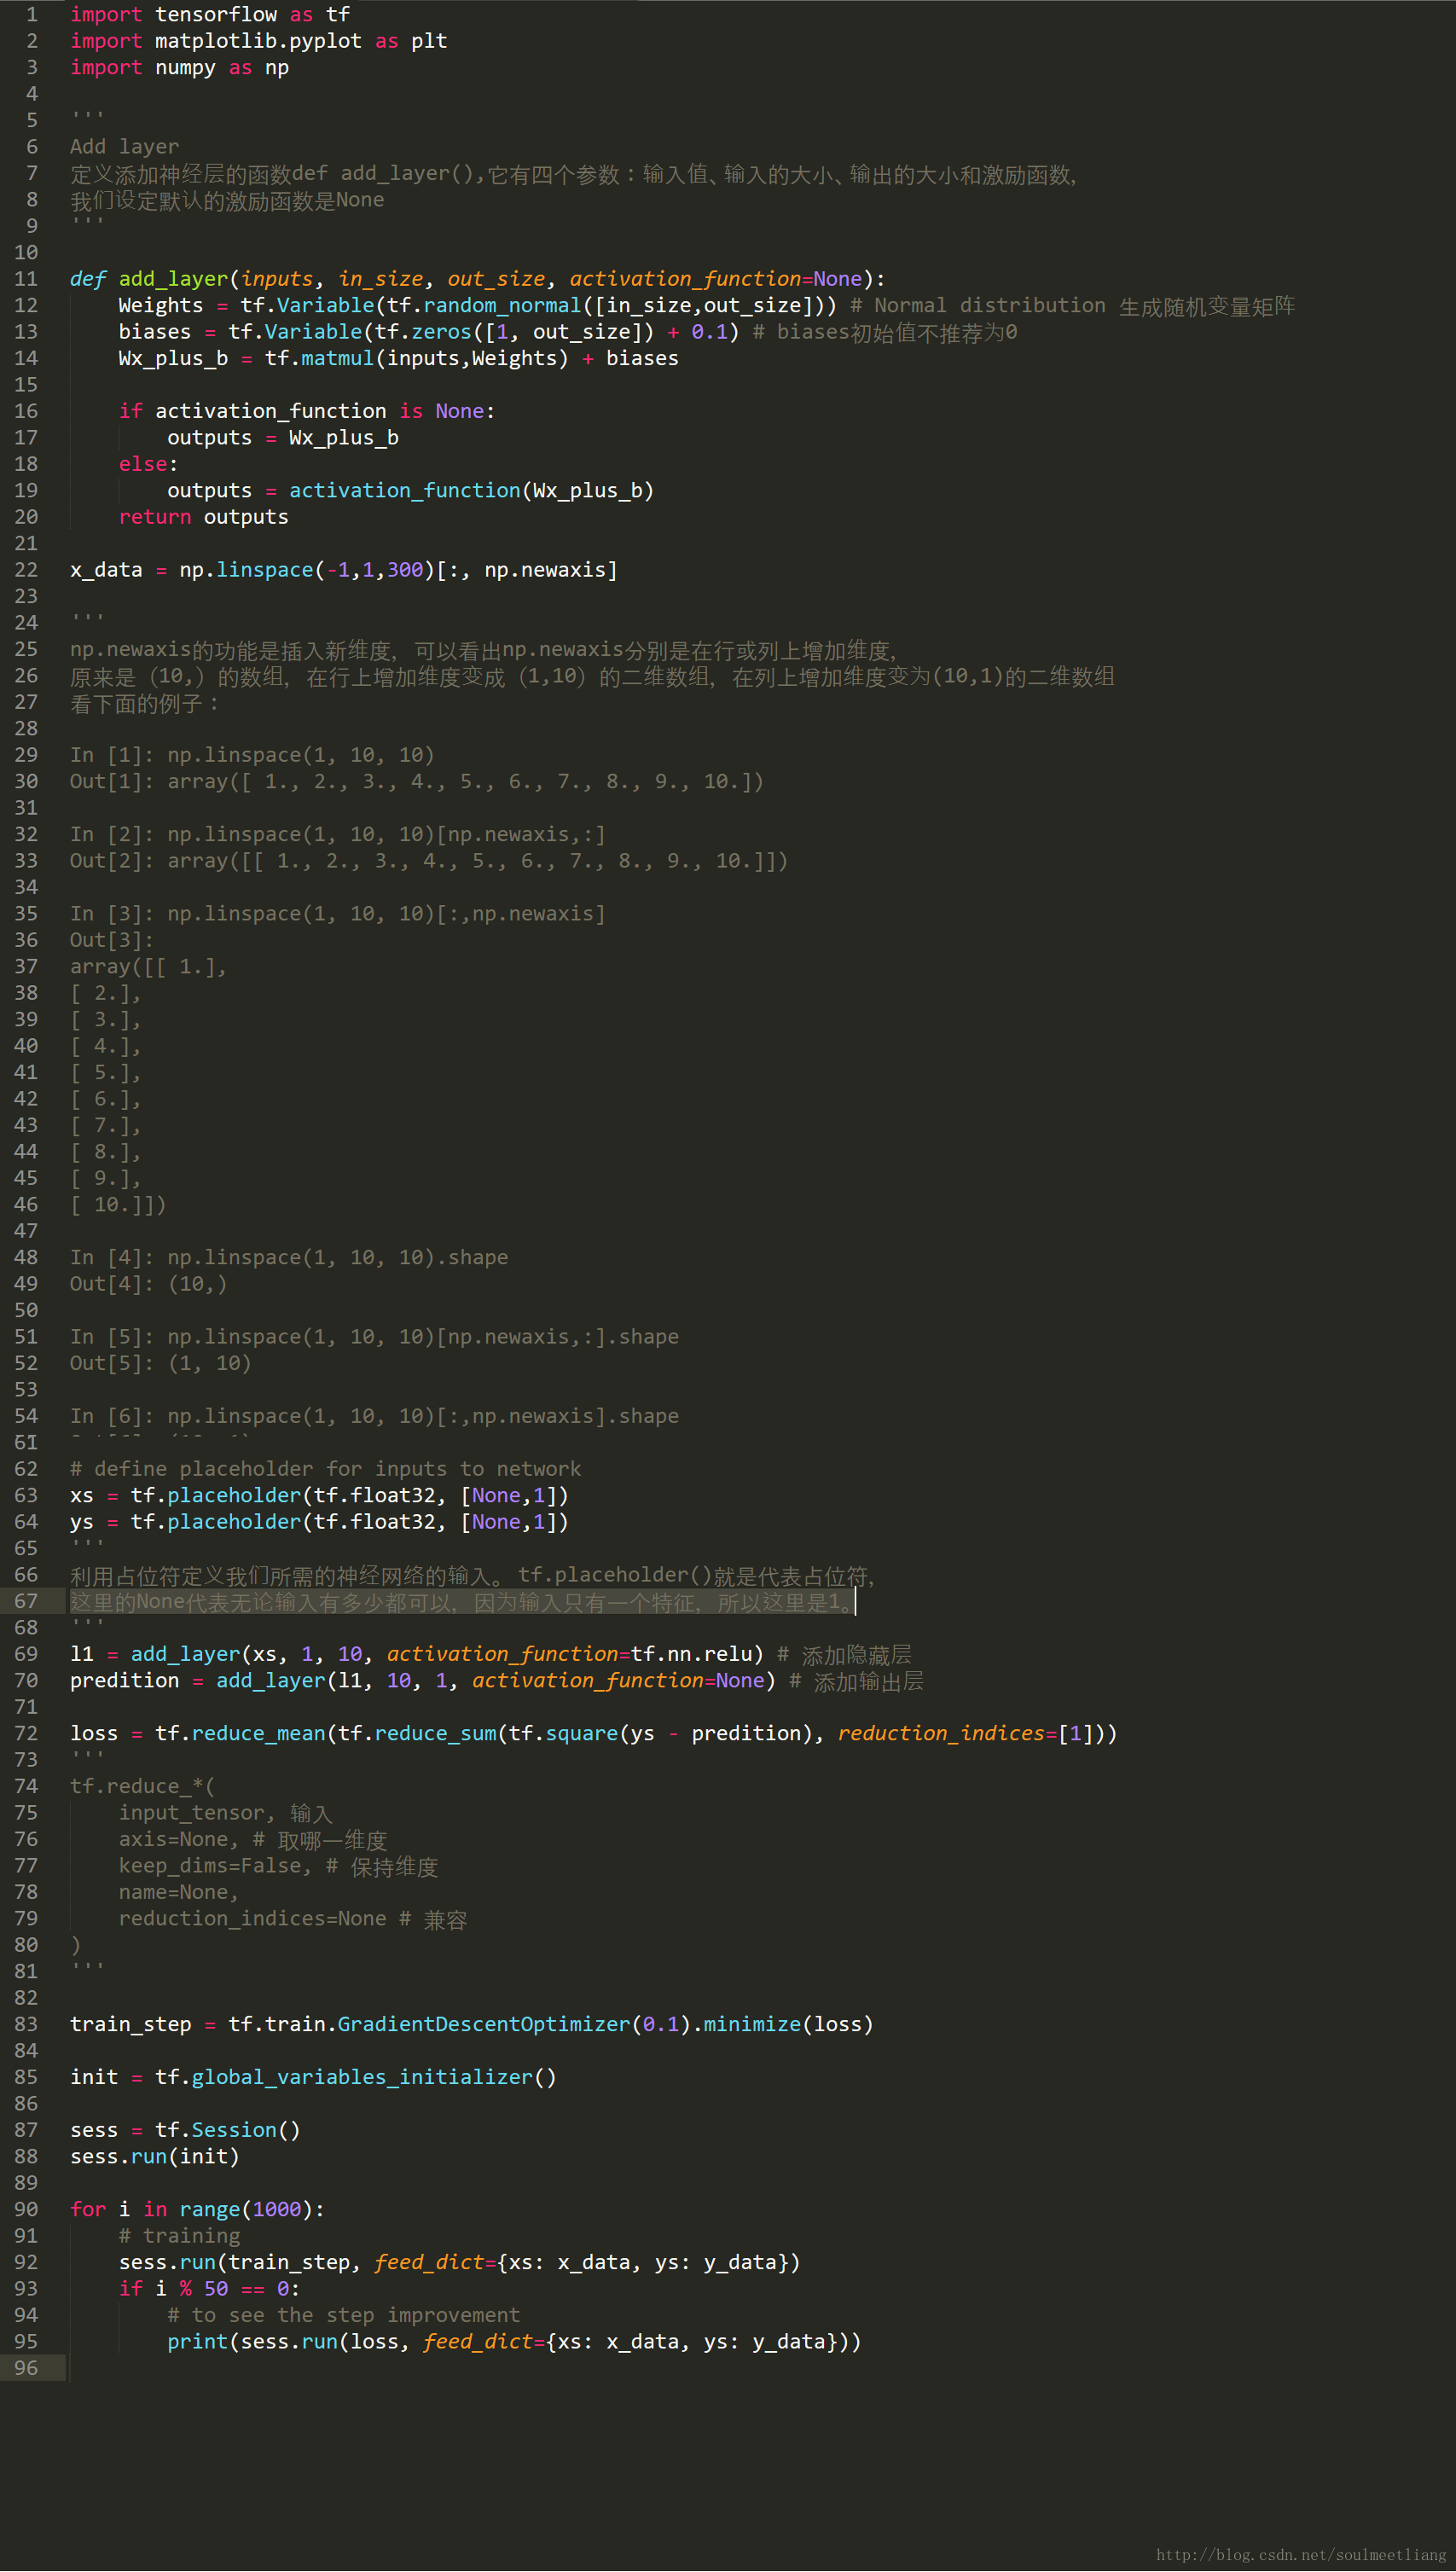Click "name=None," on line 78
This screenshot has height=2572, width=1456.
pos(179,1893)
